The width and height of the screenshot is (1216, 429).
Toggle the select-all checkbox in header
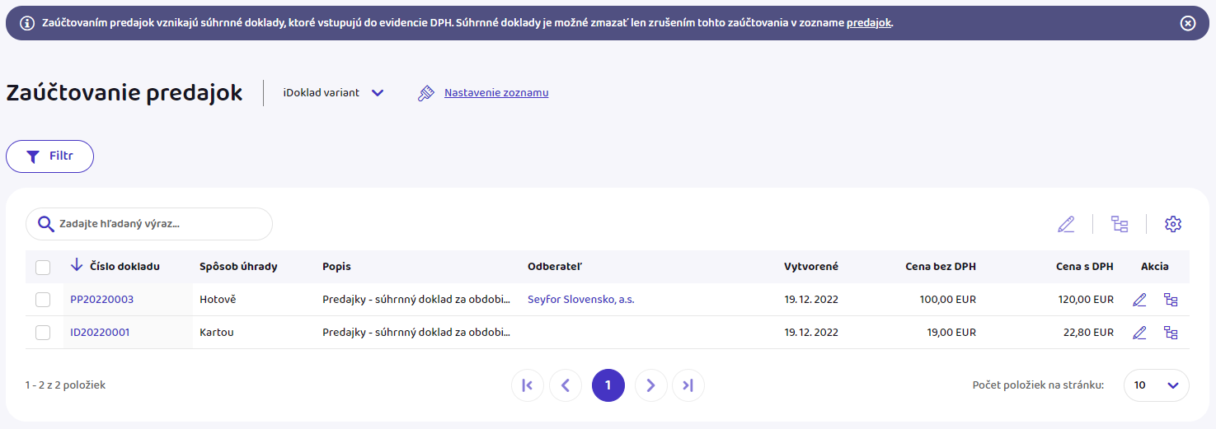point(43,267)
